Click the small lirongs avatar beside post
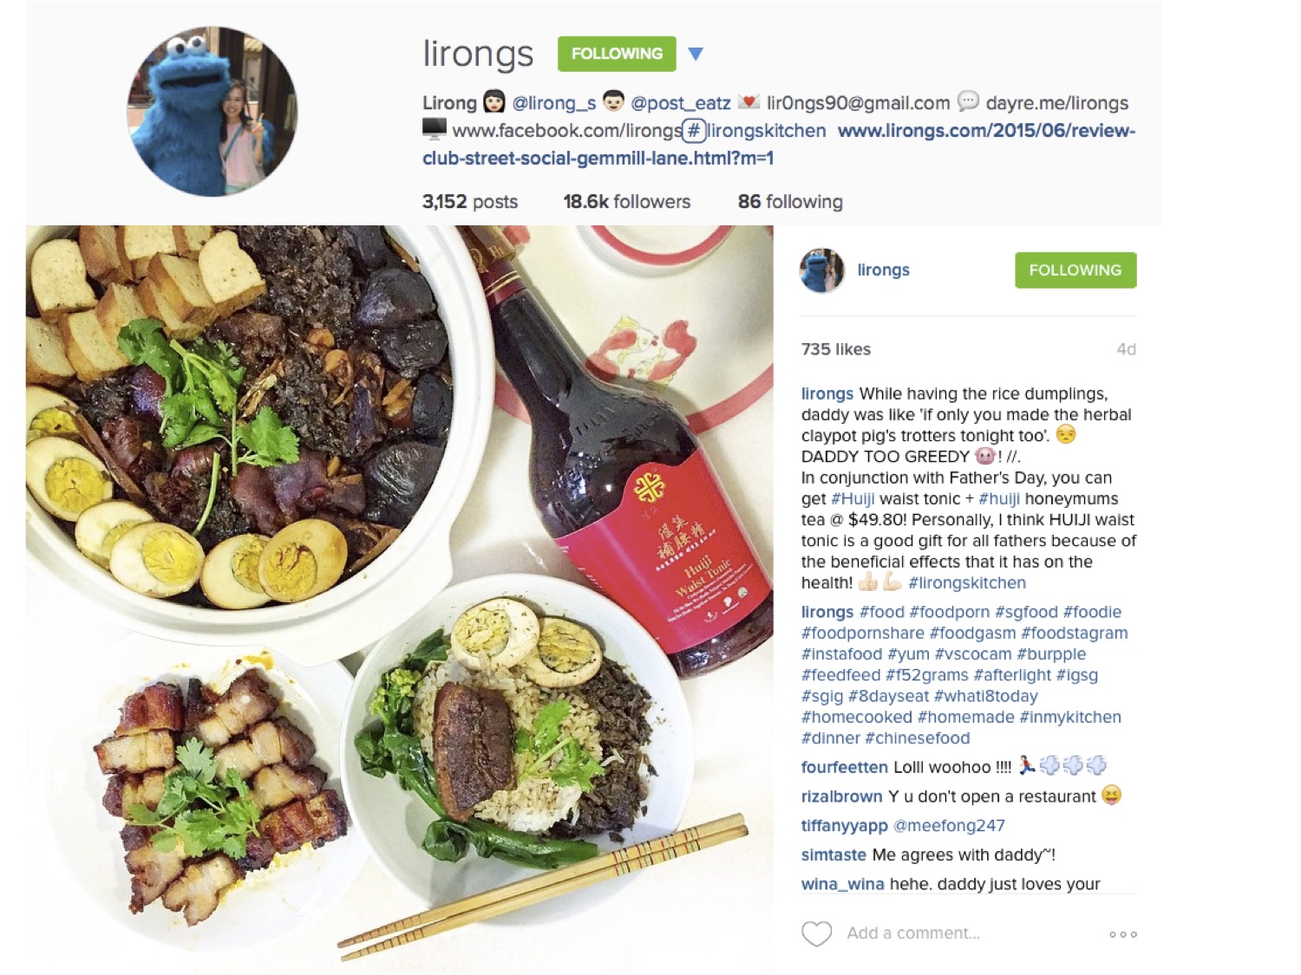The image size is (1301, 975). (x=821, y=270)
